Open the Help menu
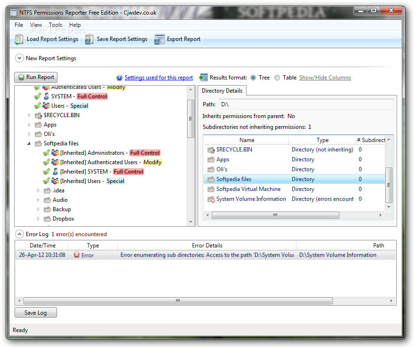415x349 pixels. 75,25
